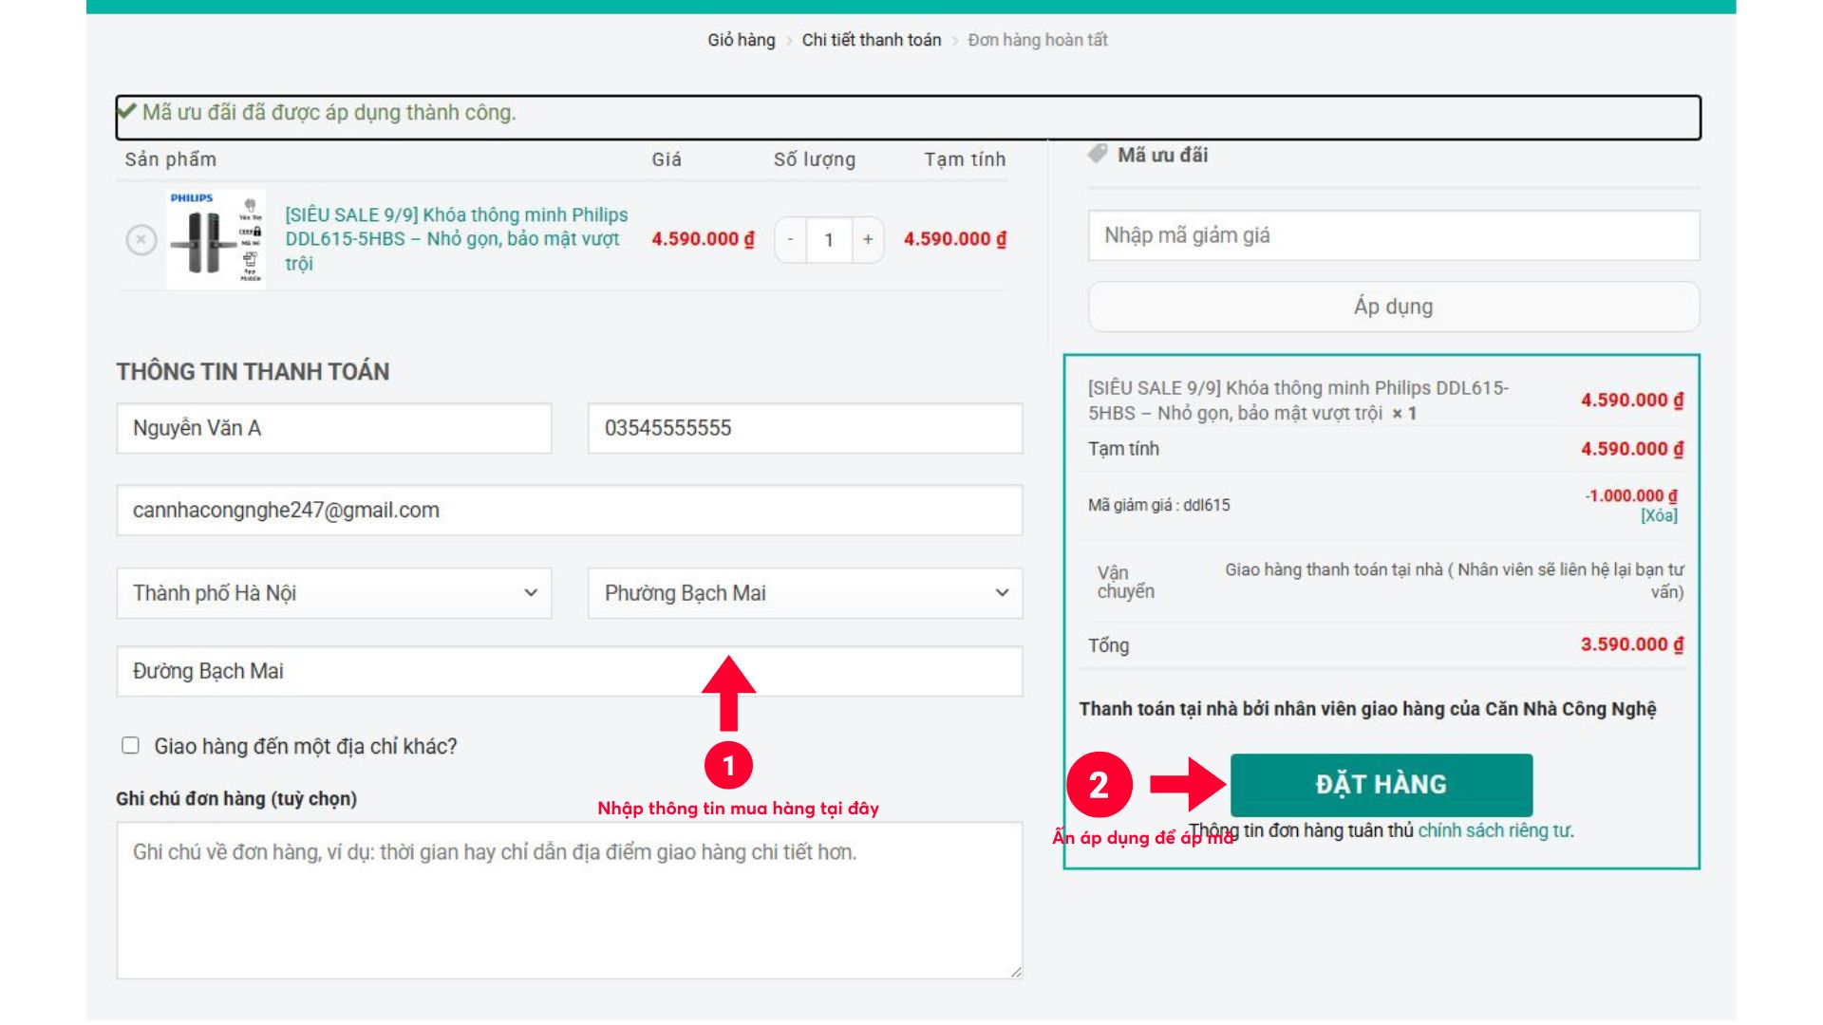Click the notice text Mã ưu đãi đã được áp dụng
Screen dimensions: 1823x1025
click(x=329, y=112)
